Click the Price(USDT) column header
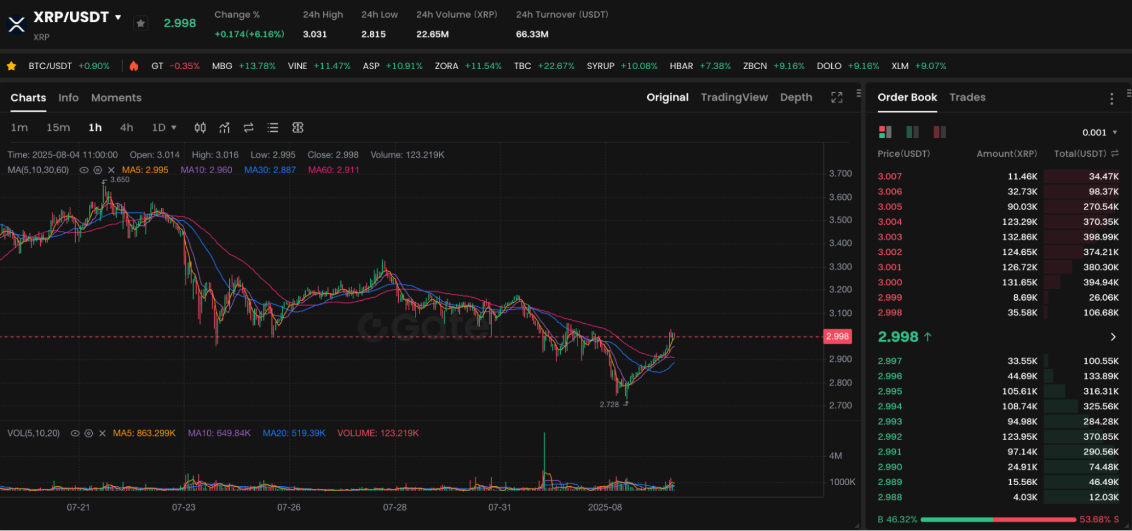Screen dimensions: 1132x531 904,153
